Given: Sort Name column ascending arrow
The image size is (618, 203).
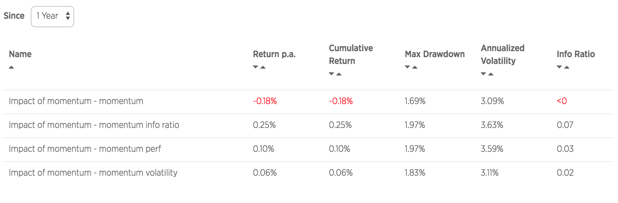Looking at the screenshot, I should click(12, 67).
